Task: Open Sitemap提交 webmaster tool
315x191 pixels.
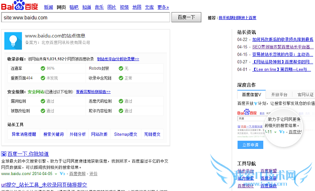Action: pyautogui.click(x=126, y=134)
